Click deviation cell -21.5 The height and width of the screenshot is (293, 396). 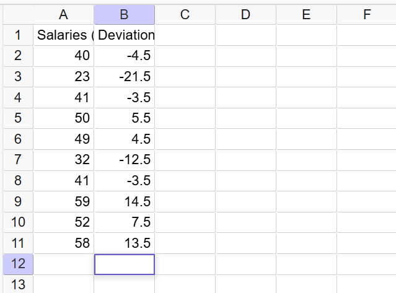(125, 77)
